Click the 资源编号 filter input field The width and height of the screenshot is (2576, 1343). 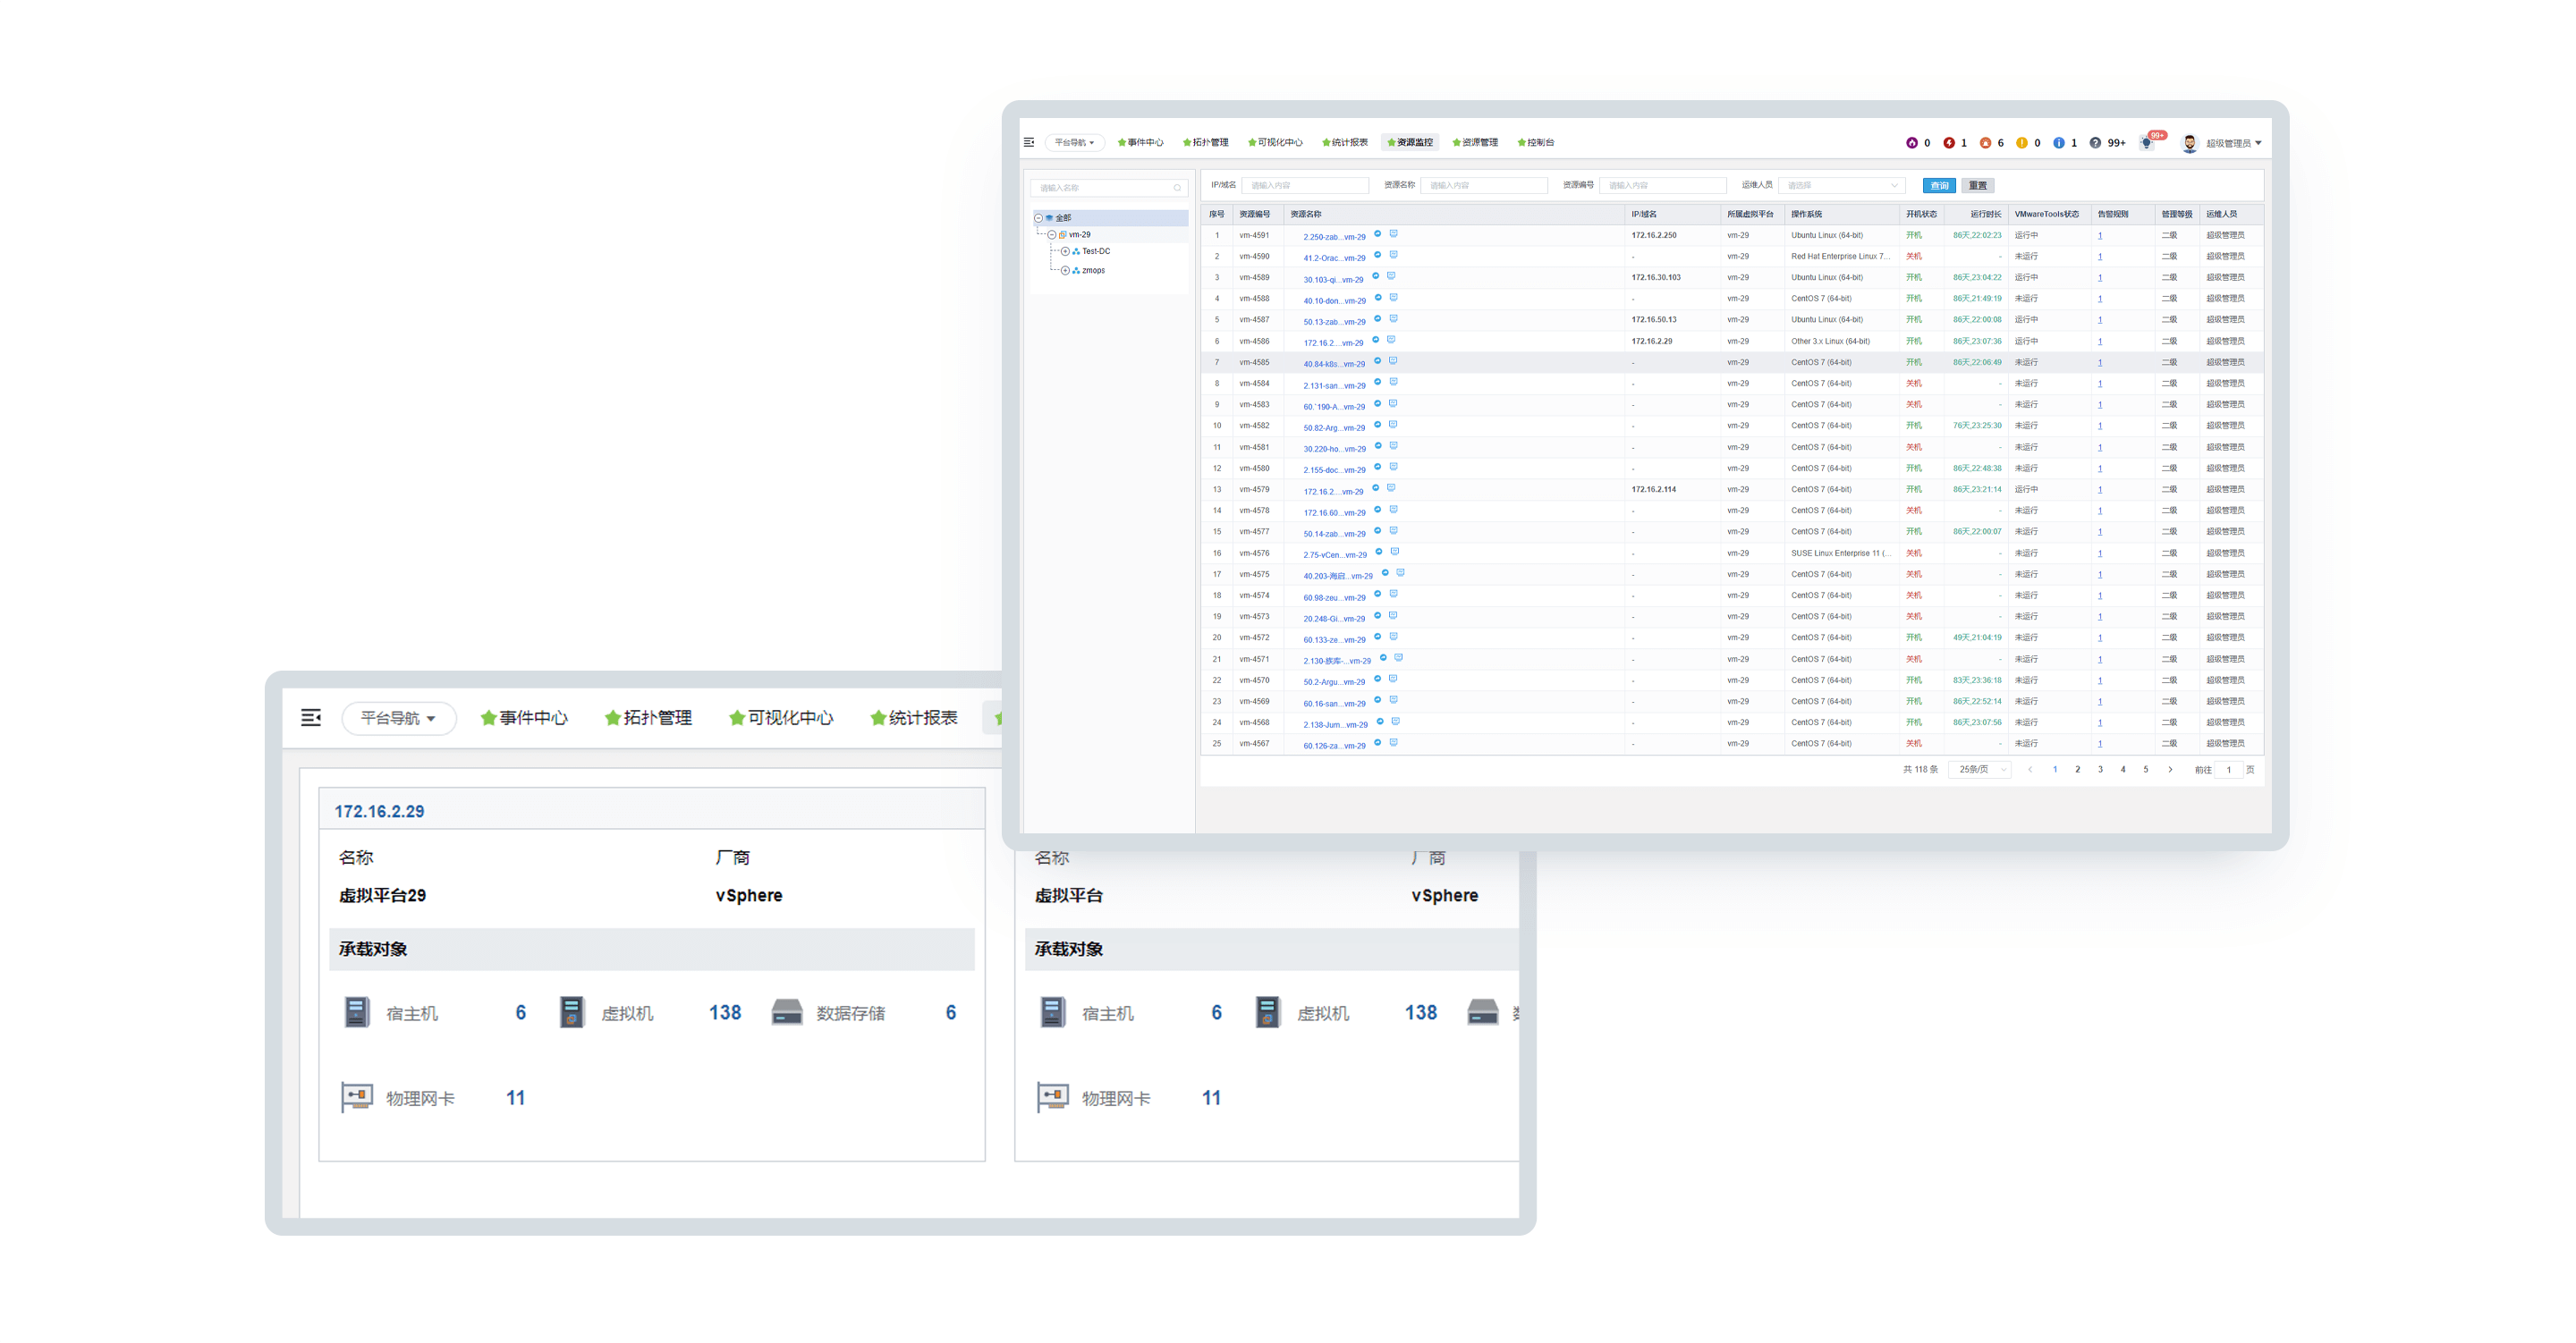point(1663,186)
